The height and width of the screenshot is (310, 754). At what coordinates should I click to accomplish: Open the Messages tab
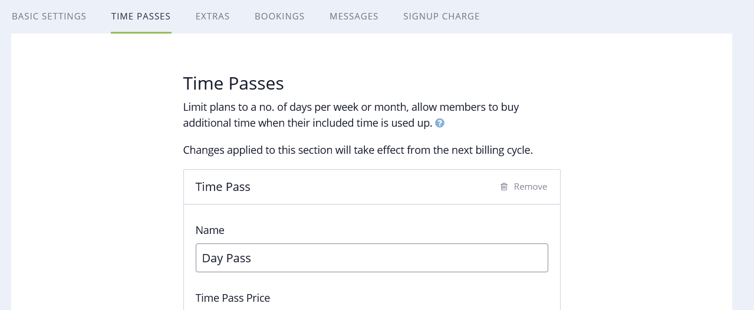click(x=354, y=17)
